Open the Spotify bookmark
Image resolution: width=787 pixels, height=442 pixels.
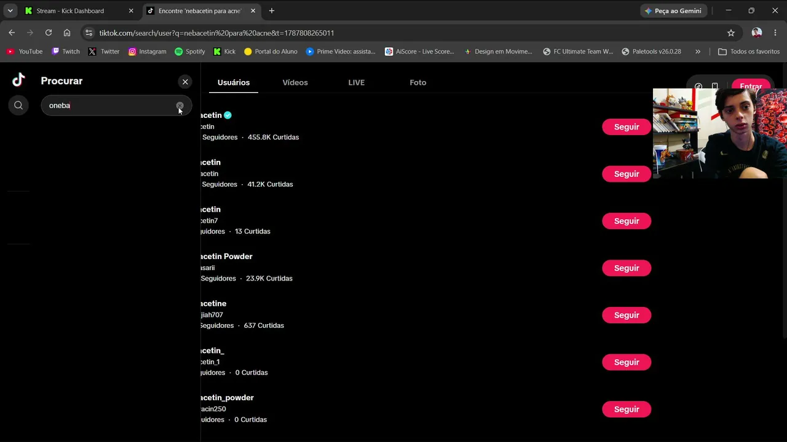[x=190, y=52]
